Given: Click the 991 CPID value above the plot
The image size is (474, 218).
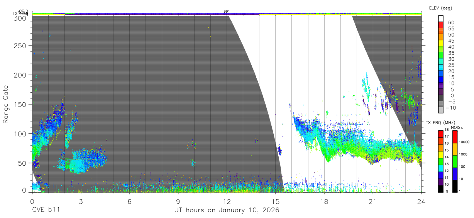Looking at the screenshot, I should pyautogui.click(x=227, y=11).
